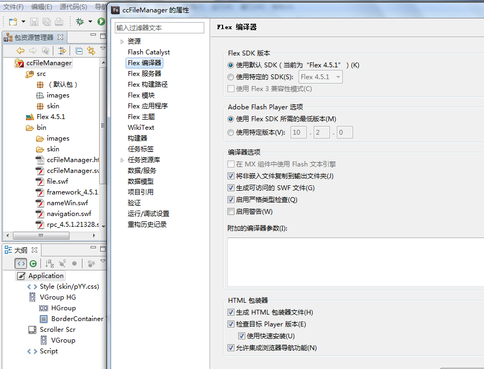484x369 pixels.
Task: Select Flash Catalyst in properties list
Action: [x=149, y=52]
